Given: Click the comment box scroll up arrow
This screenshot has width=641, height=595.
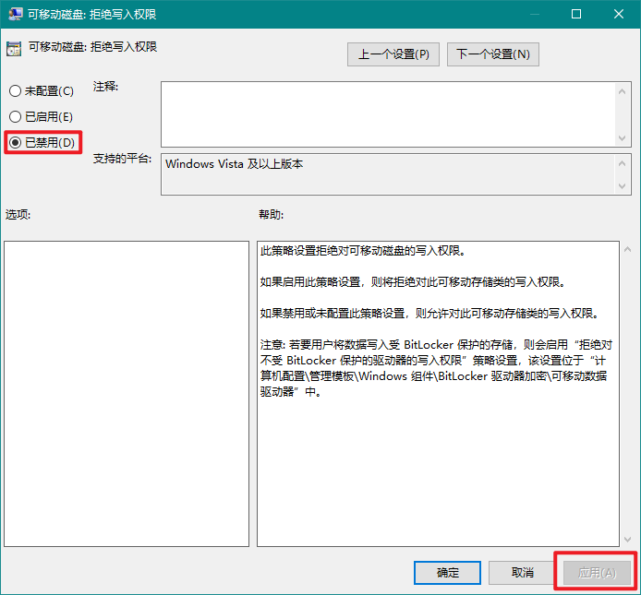Looking at the screenshot, I should point(623,91).
